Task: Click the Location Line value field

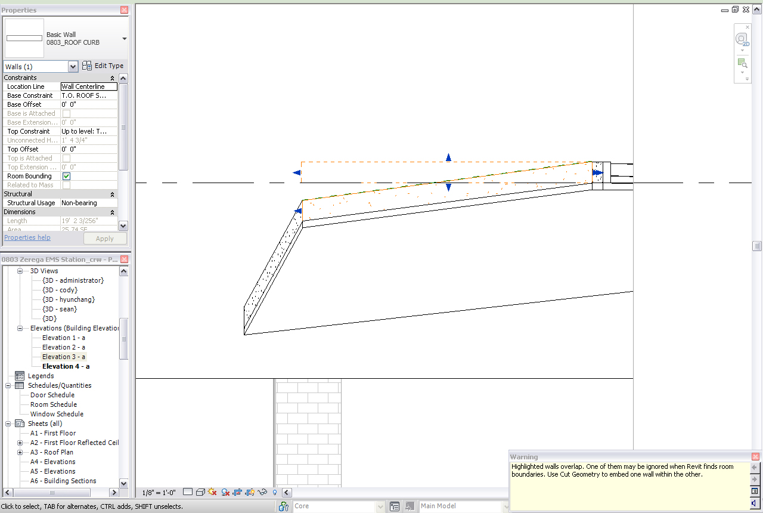Action: [x=89, y=86]
